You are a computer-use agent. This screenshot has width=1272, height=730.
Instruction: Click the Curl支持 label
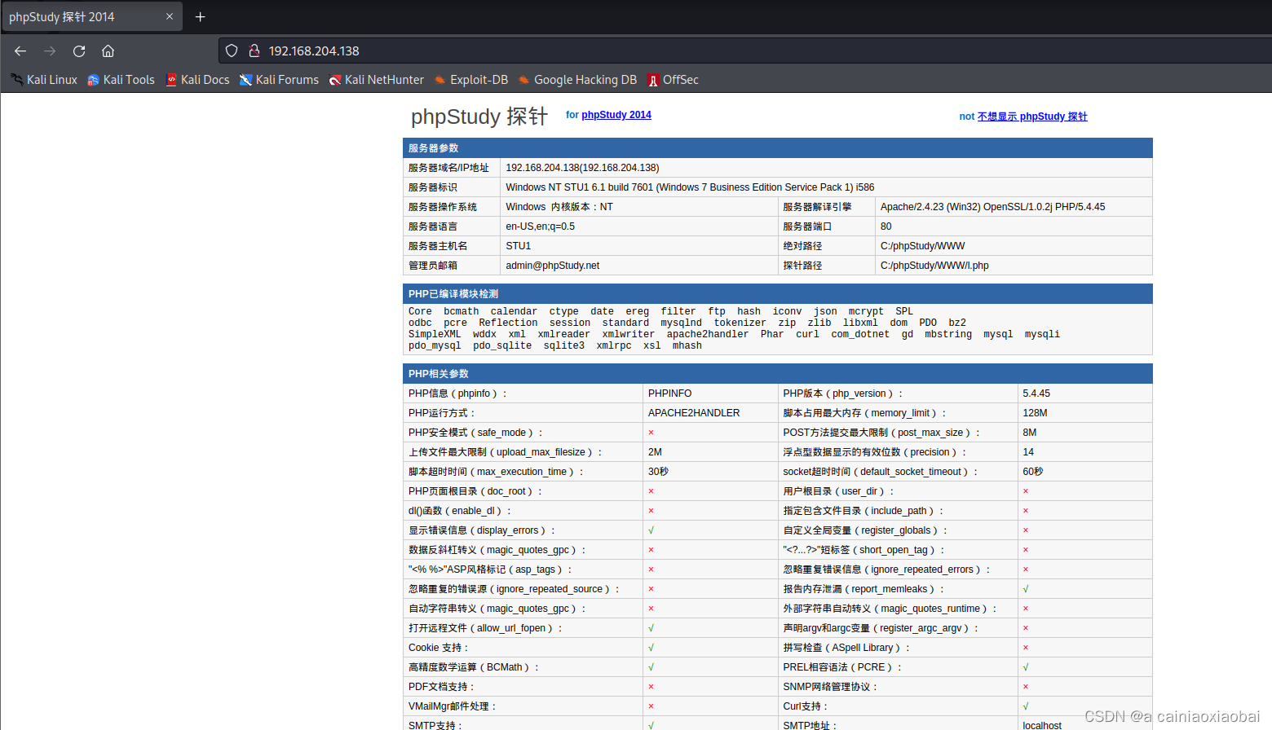(806, 706)
